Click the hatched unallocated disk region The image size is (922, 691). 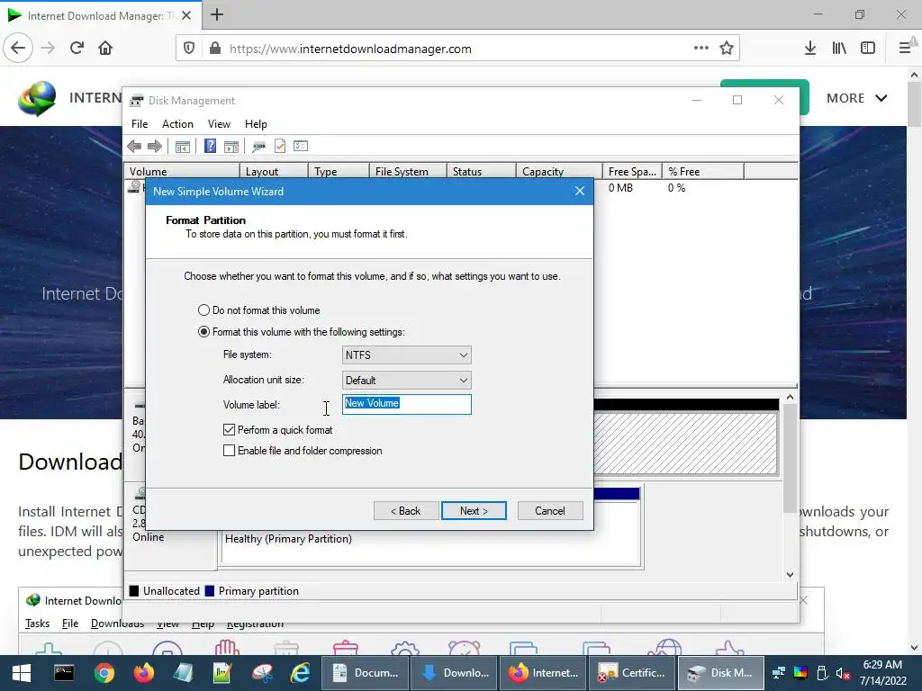(685, 443)
